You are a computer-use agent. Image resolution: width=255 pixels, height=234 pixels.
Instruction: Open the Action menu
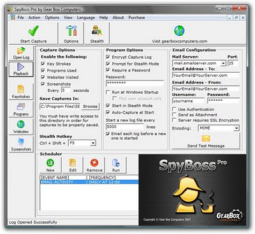pyautogui.click(x=34, y=17)
